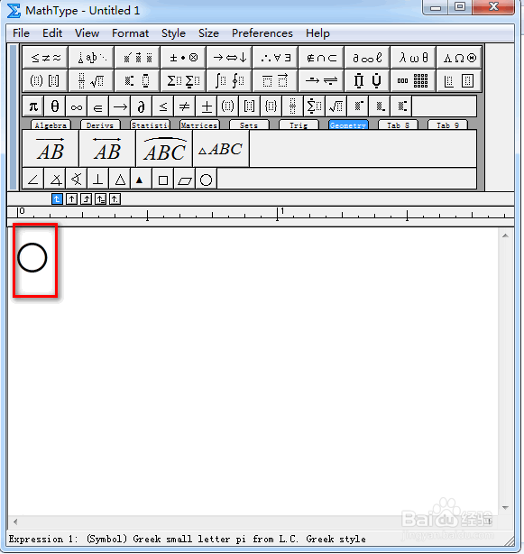Open the operator symbols palette (±•⊗)
This screenshot has height=554, width=524.
[183, 57]
